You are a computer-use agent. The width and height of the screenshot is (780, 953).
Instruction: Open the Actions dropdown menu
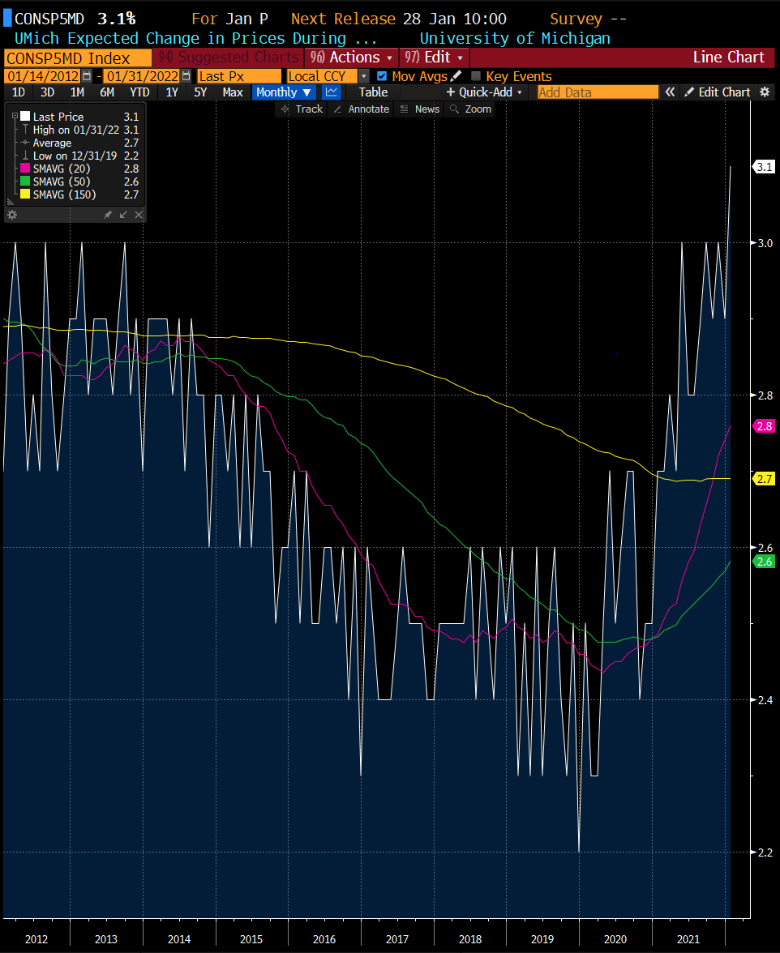point(351,58)
